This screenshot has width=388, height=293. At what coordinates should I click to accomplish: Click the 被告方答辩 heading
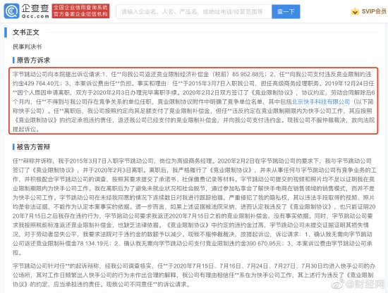tap(33, 147)
